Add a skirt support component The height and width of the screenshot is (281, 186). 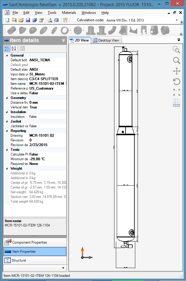click(154, 30)
